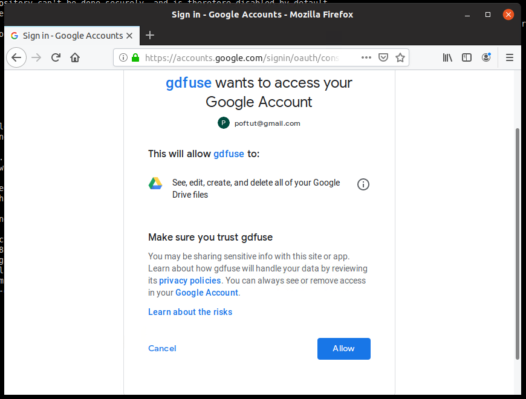
Task: Click the URL address bar field
Action: click(241, 57)
